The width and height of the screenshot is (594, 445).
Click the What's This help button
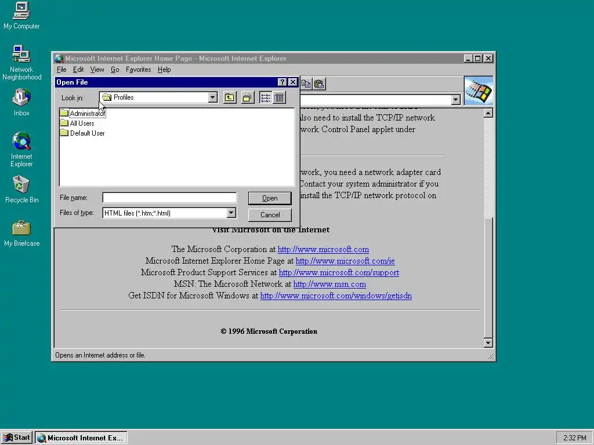pos(282,82)
